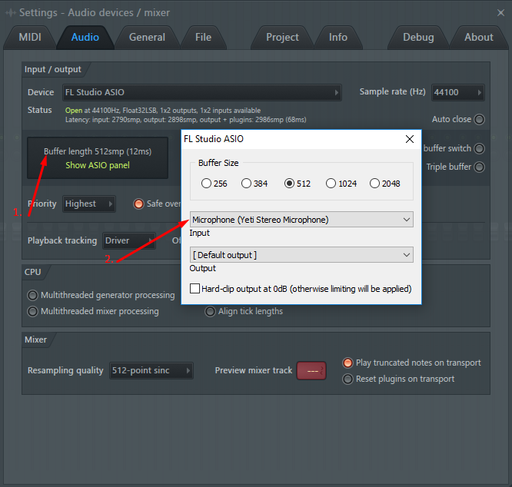Enable Reset plugins on transport

[x=347, y=379]
